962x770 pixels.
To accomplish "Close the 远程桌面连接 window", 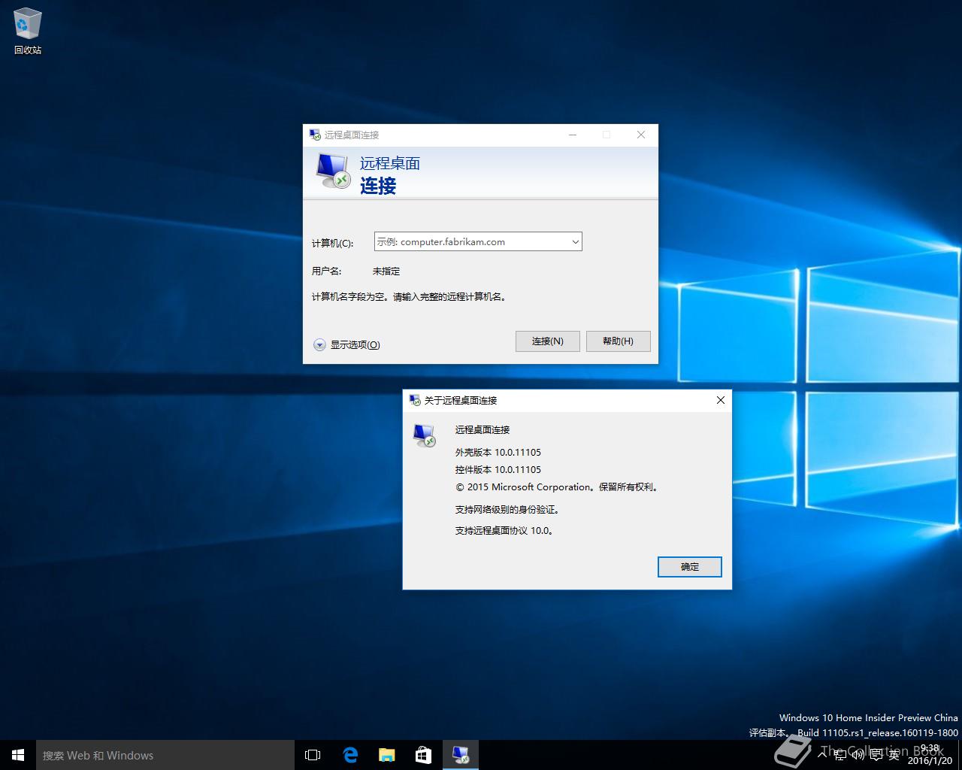I will pyautogui.click(x=641, y=135).
